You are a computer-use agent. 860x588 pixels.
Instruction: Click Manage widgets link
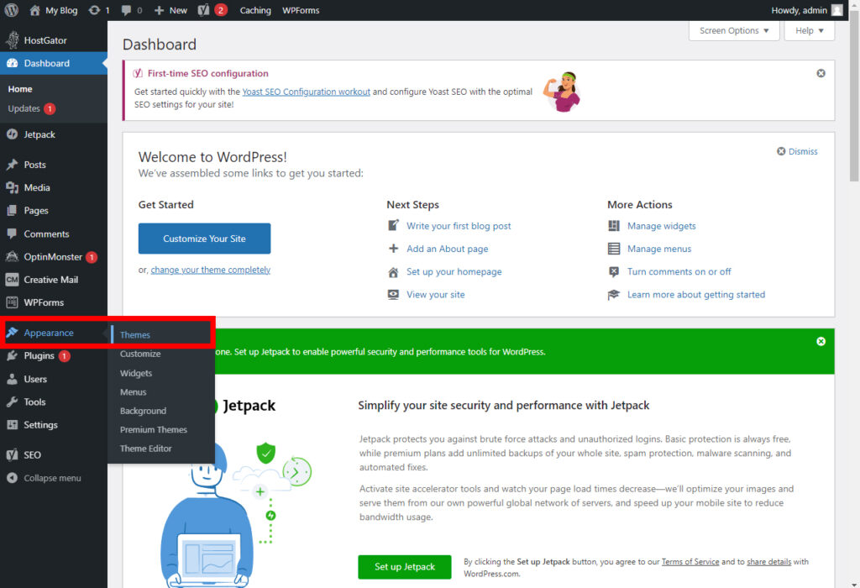pos(662,226)
